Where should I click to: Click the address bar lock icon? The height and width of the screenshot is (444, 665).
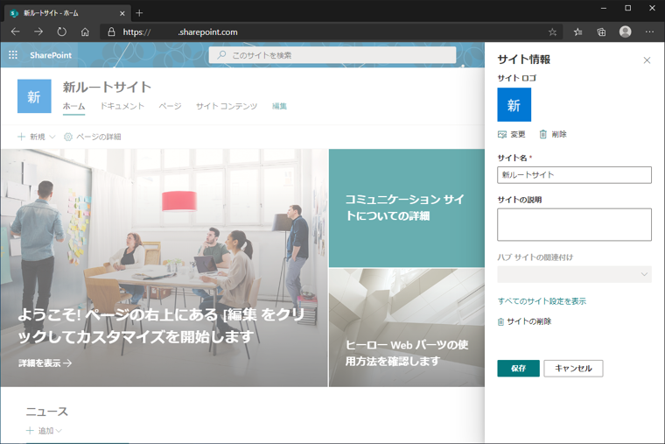tap(111, 32)
